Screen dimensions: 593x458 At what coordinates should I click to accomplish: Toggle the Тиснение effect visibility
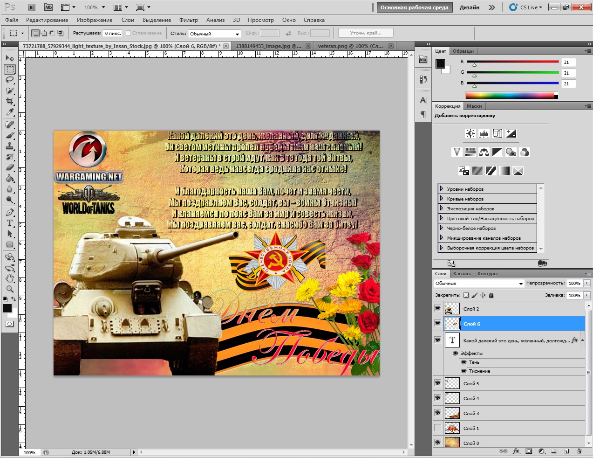point(463,371)
